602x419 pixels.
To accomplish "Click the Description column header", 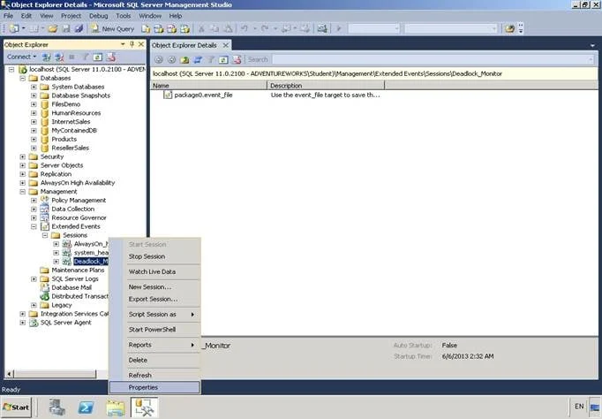I will tap(326, 86).
